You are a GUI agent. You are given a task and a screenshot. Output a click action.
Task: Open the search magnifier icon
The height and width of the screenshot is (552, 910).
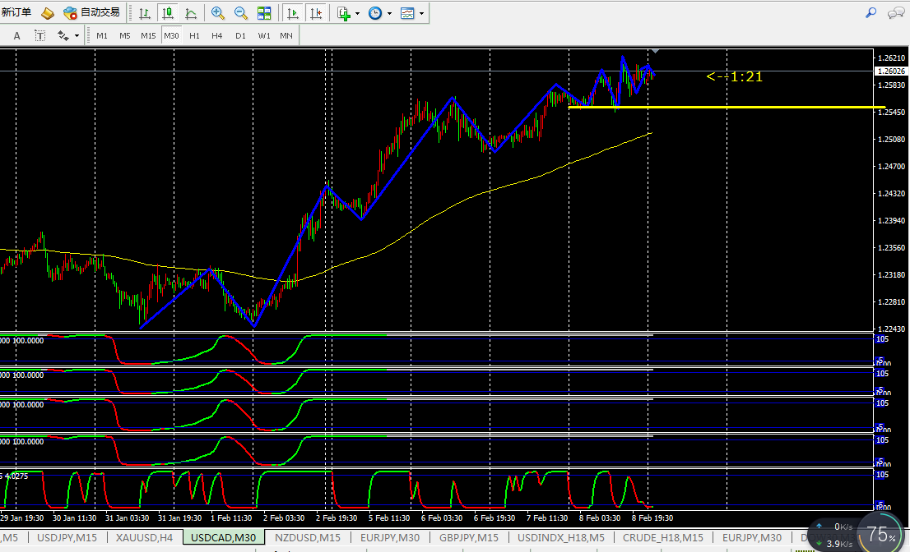coord(871,13)
